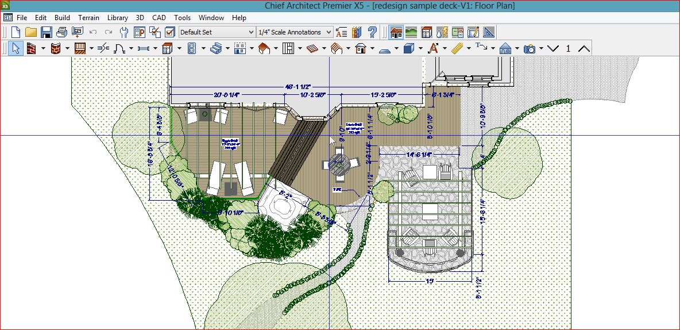
Task: Click the current floor number 1
Action: point(568,49)
